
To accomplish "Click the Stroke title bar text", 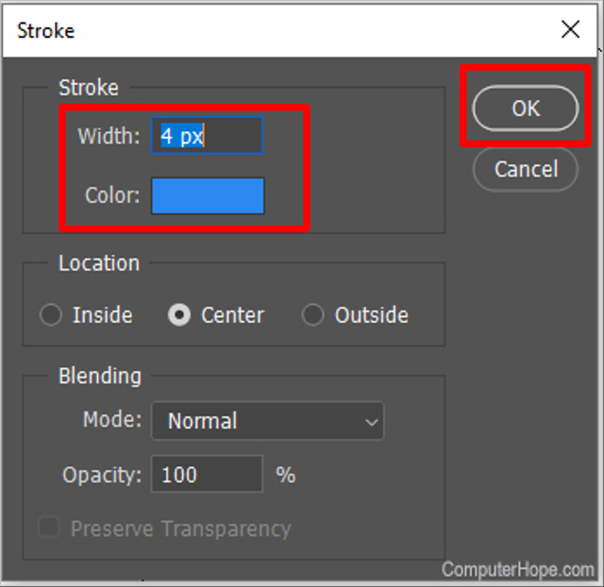I will pyautogui.click(x=46, y=30).
